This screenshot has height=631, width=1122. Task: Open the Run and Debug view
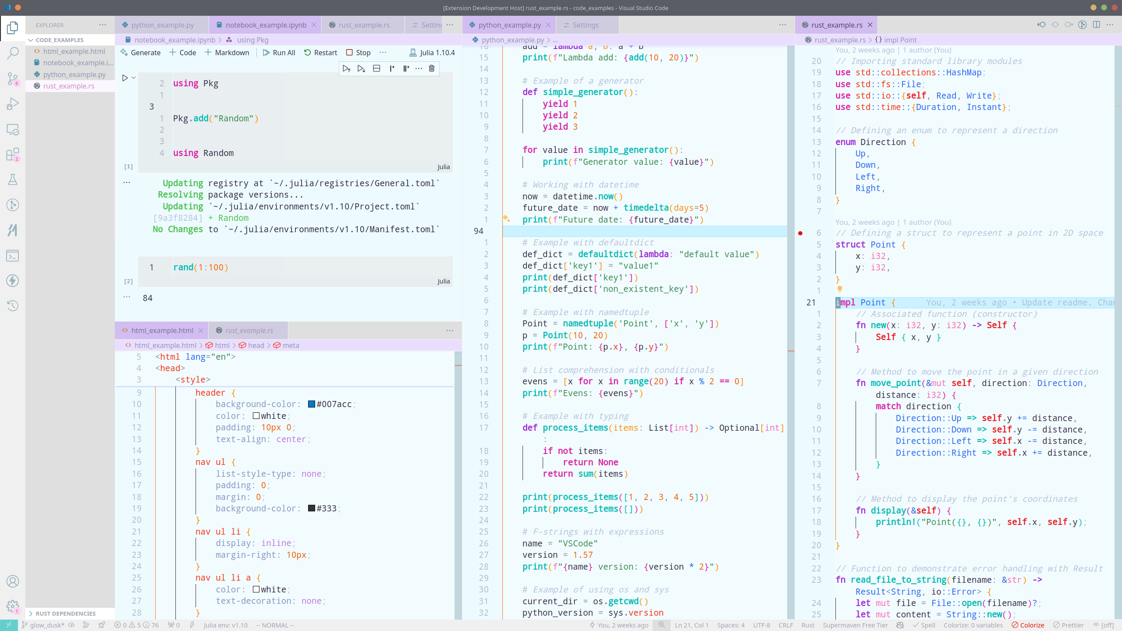(13, 104)
